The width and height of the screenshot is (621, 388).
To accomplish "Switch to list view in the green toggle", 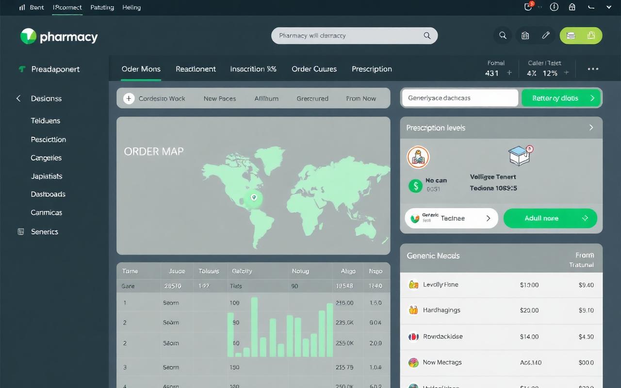I will 571,35.
